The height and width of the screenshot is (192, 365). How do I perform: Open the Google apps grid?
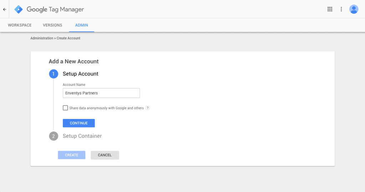pyautogui.click(x=330, y=9)
